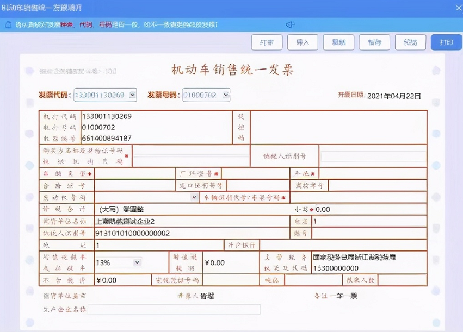Click the 机动车销售统一发票 heading

click(232, 70)
